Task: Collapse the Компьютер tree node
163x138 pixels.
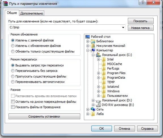Action: [x=88, y=51]
